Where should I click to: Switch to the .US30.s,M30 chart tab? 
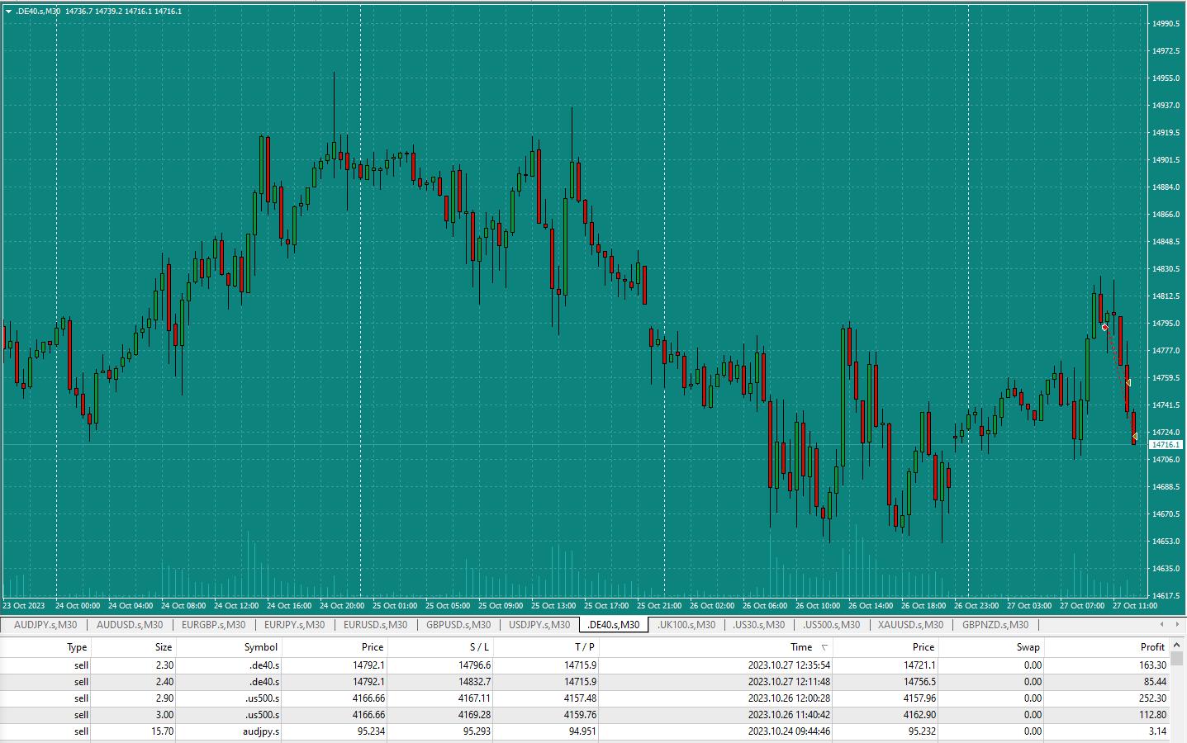[759, 625]
